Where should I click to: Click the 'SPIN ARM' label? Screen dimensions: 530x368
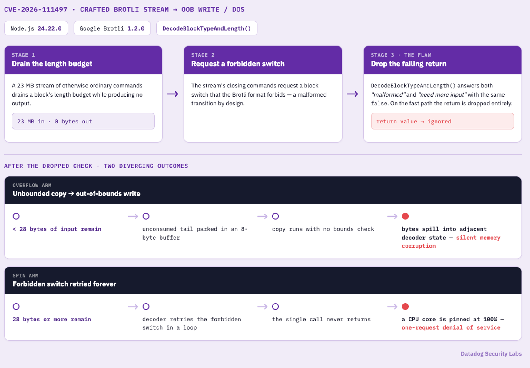pyautogui.click(x=25, y=276)
